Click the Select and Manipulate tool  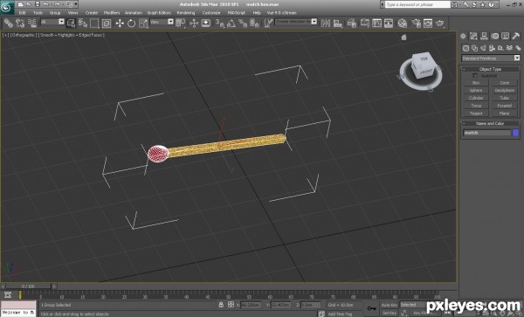click(x=194, y=23)
